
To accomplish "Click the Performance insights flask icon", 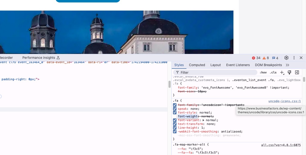I will tap(58, 58).
